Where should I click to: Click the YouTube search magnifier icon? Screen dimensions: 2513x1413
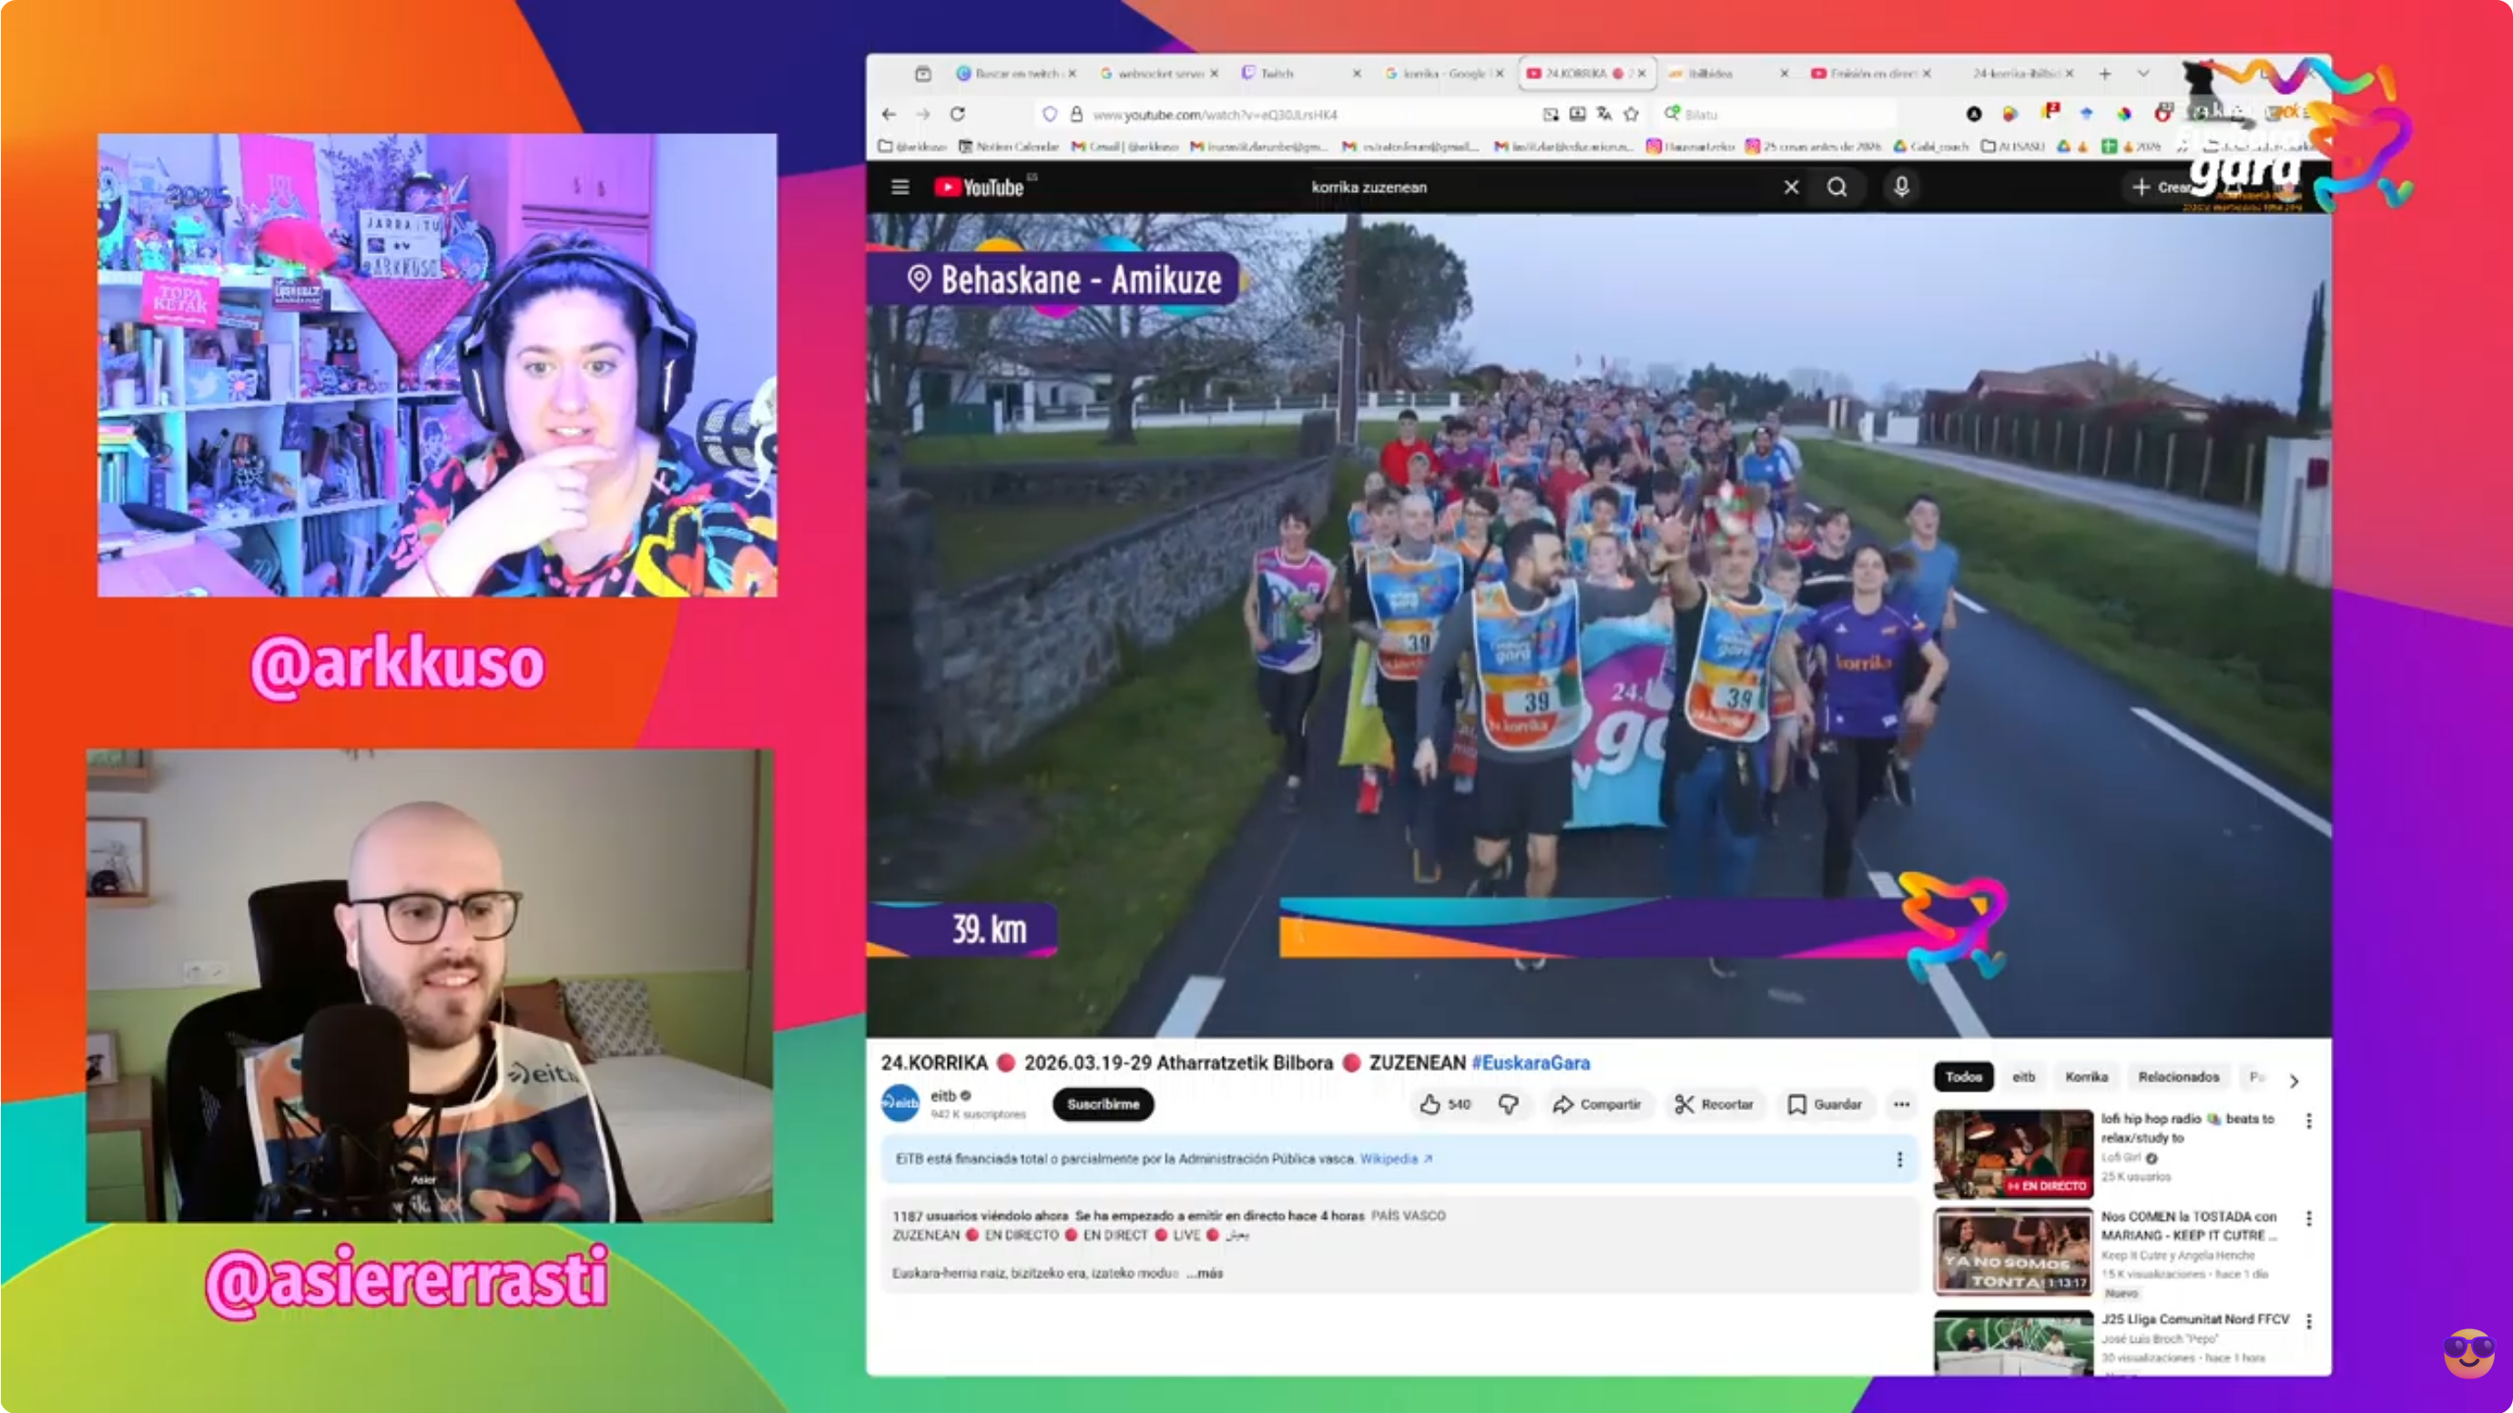(1836, 187)
